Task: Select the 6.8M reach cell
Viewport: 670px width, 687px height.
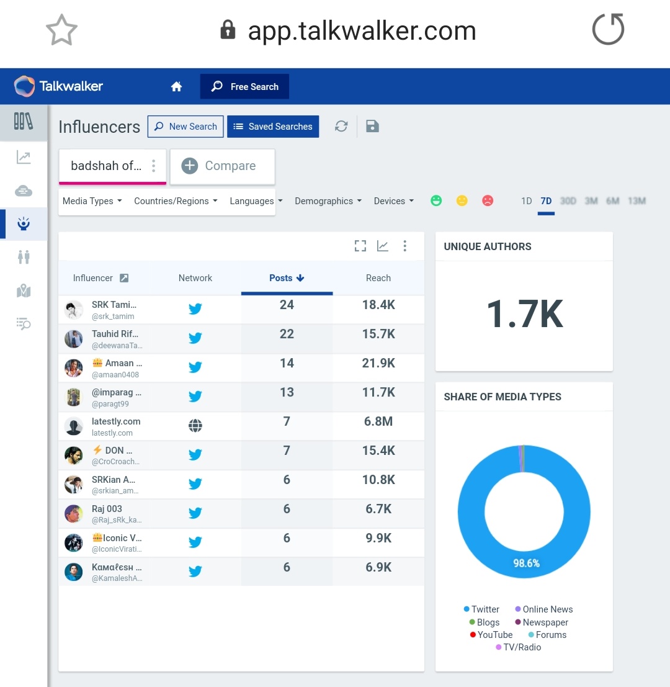Action: tap(378, 421)
